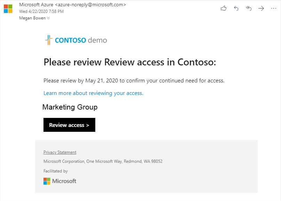The image size is (281, 201).
Task: Reply to the email using the reply arrow
Action: click(236, 8)
